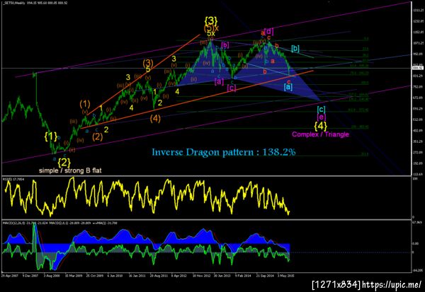Viewport: 425px width, 292px height.
Task: Click the yellow {3} wave label
Action: (211, 21)
